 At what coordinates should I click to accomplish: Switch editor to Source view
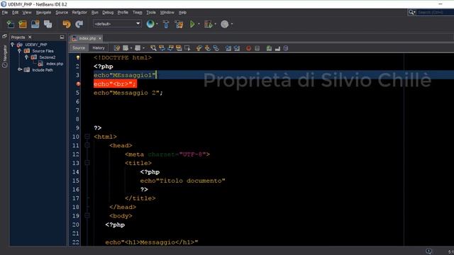(79, 48)
